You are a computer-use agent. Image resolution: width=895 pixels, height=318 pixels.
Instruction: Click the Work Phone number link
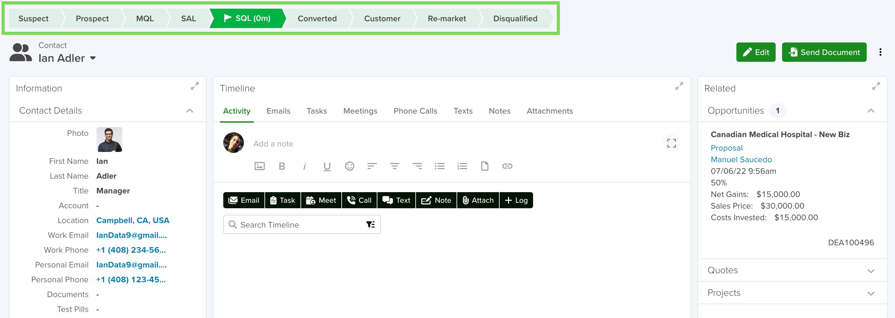(131, 250)
